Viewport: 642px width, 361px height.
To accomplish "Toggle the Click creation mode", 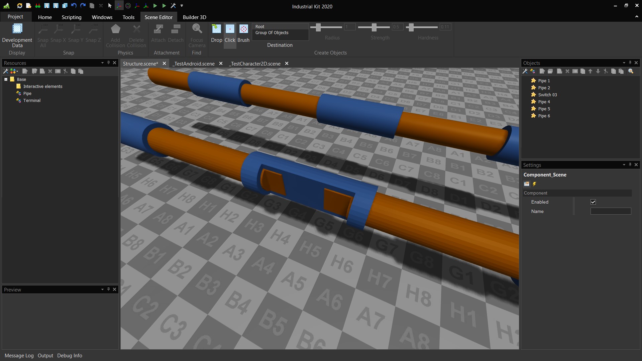I will (230, 33).
